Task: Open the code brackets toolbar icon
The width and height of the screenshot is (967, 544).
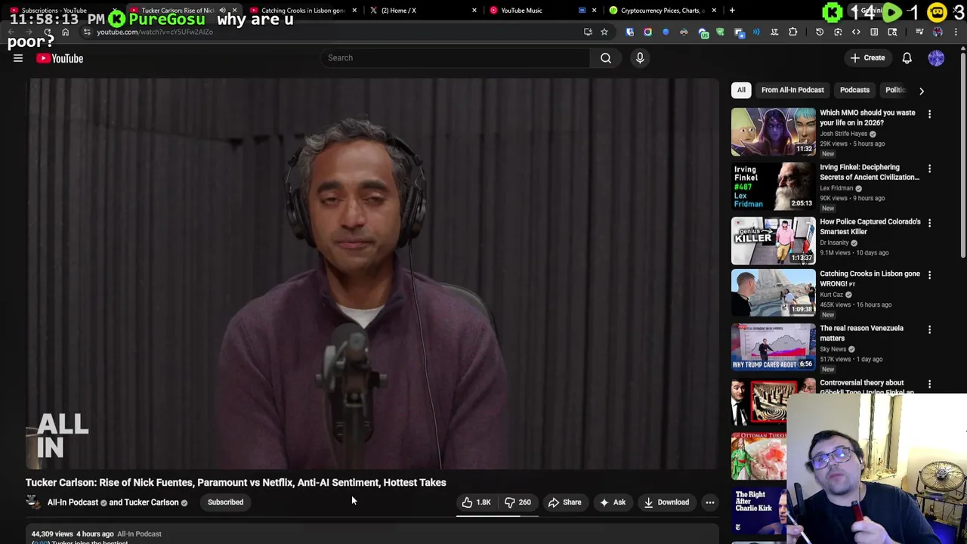Action: (x=856, y=32)
